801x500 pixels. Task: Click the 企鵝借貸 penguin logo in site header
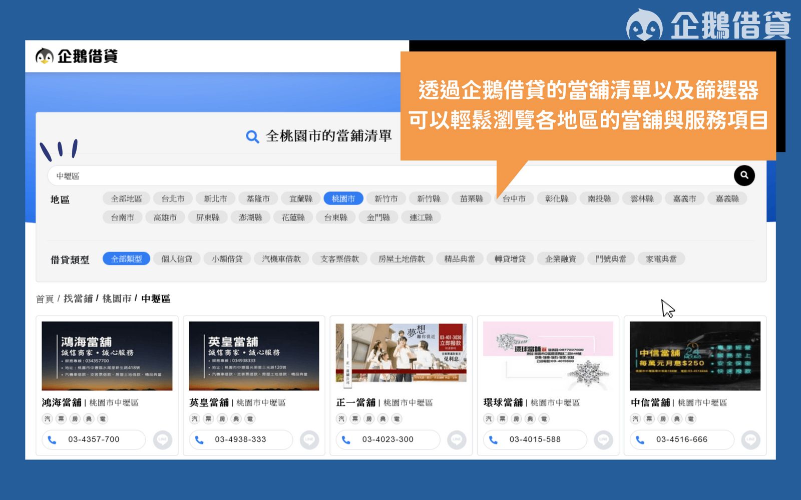(x=77, y=56)
